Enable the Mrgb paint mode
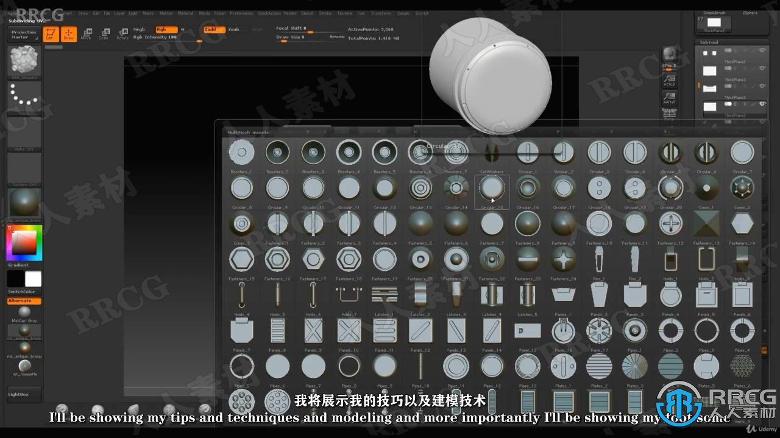Viewport: 780px width, 438px height. [140, 29]
